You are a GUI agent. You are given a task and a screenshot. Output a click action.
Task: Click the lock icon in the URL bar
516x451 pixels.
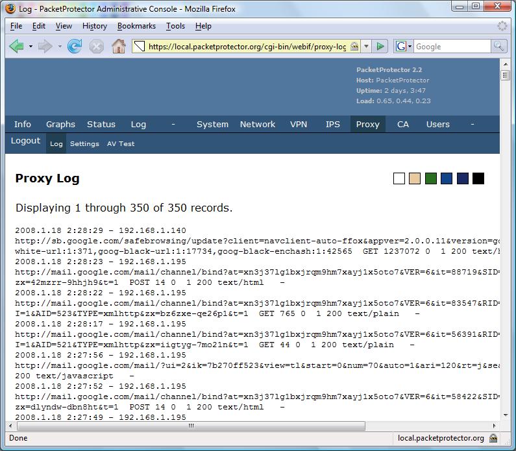(354, 46)
